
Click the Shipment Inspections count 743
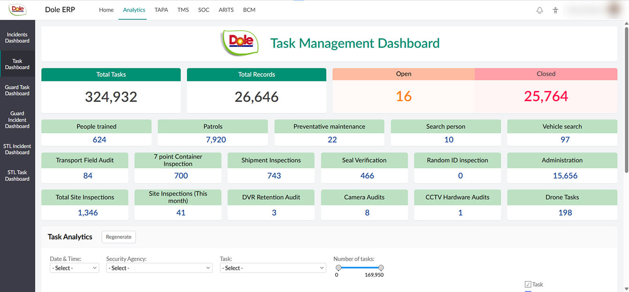tap(274, 176)
